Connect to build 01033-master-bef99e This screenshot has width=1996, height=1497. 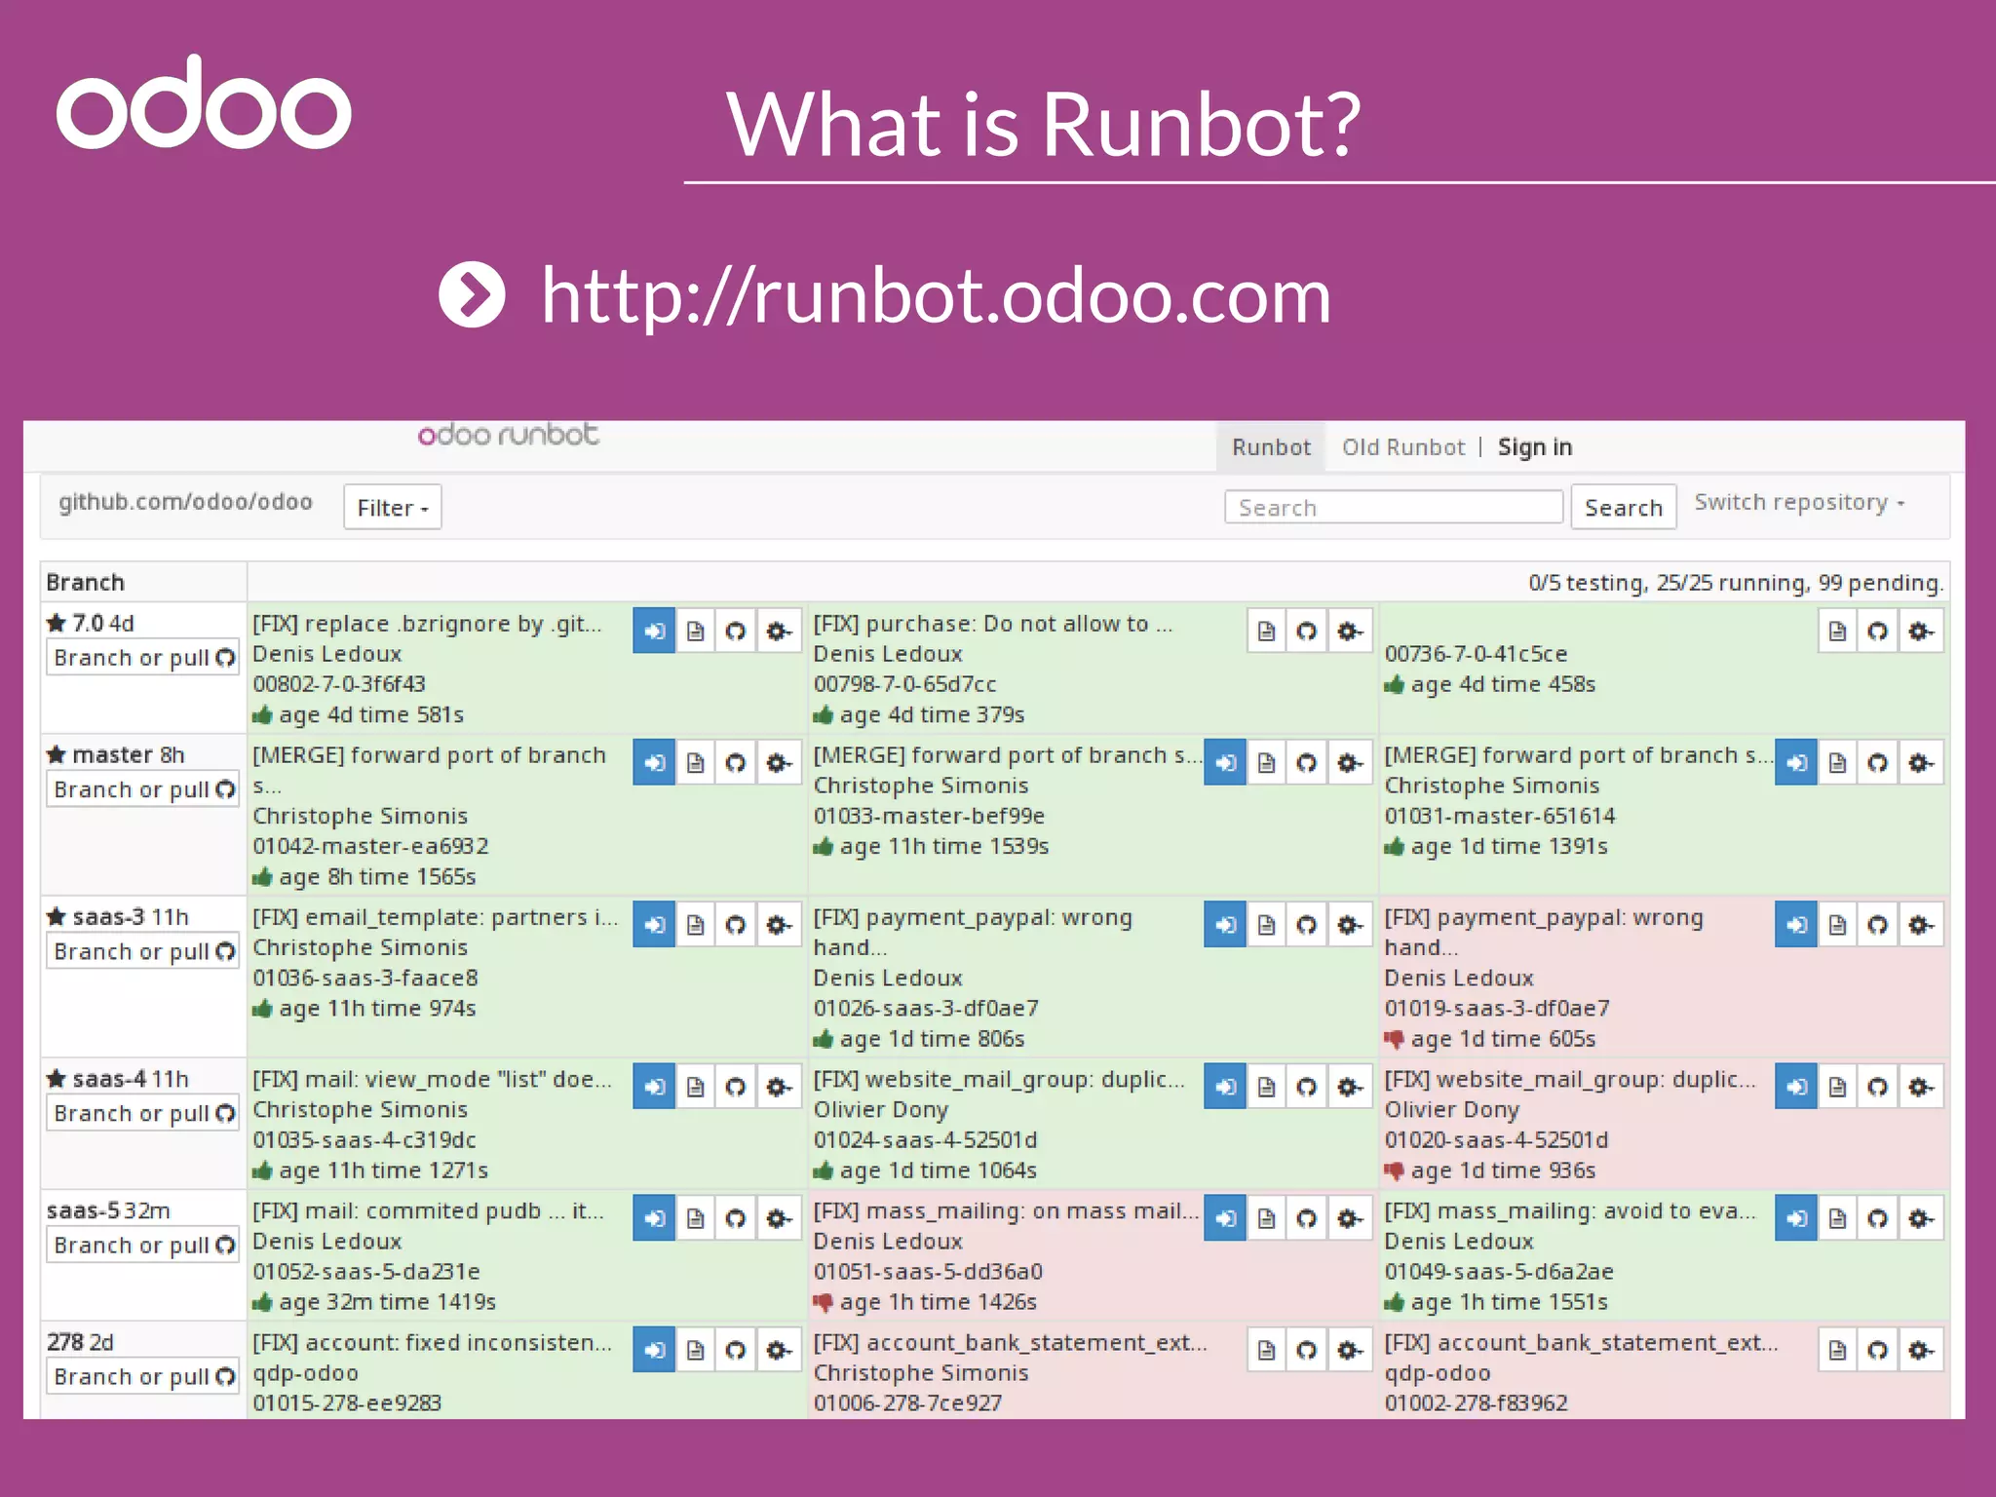coord(1225,762)
